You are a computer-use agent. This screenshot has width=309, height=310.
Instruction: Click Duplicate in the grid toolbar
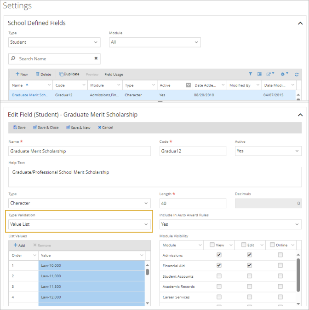click(69, 74)
